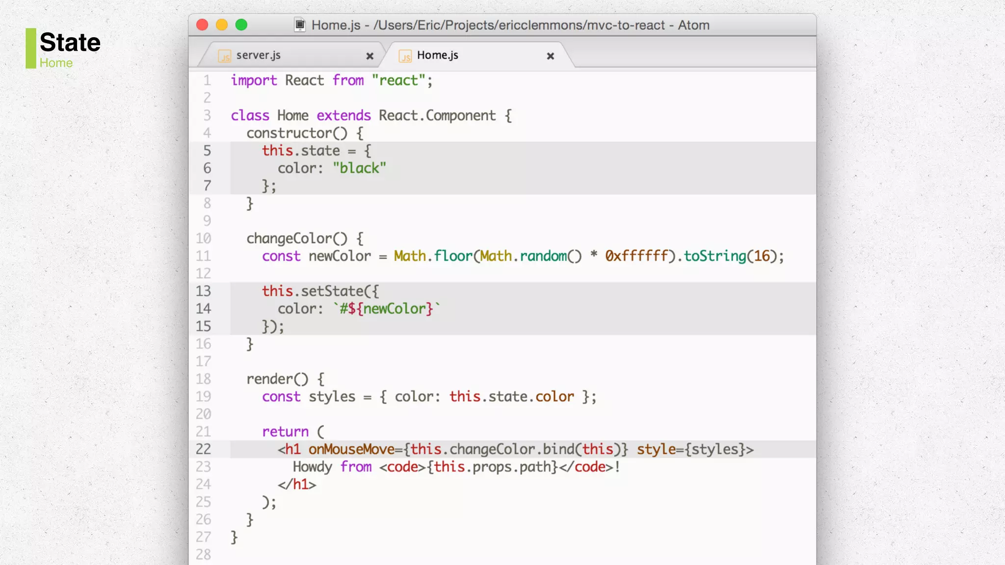Click 'onMouseMove' attribute on line 22
This screenshot has height=565, width=1005.
click(351, 449)
